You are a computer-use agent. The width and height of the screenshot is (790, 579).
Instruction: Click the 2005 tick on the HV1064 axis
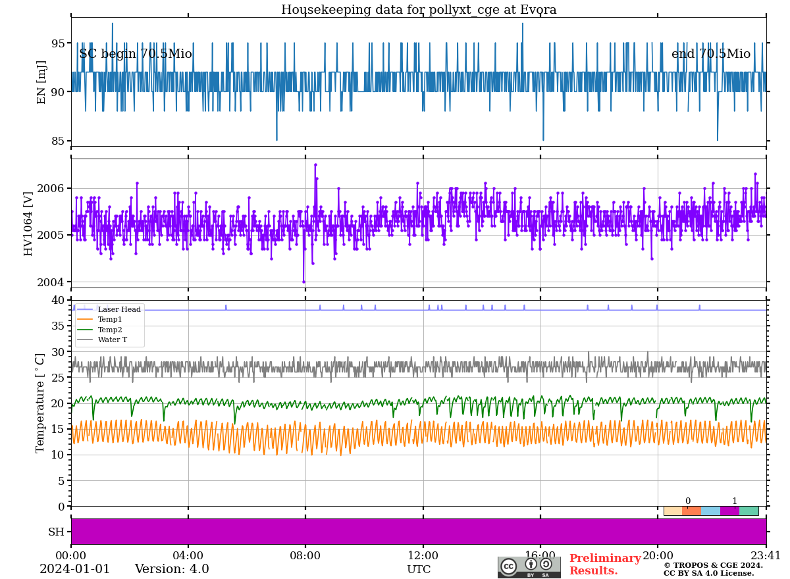[51, 235]
